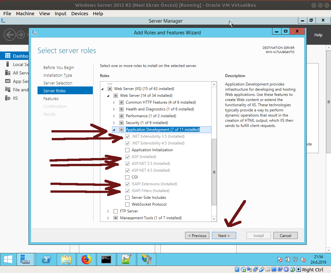Open All Servers in Server Manager sidebar
Image resolution: width=331 pixels, height=273 pixels.
click(x=14, y=73)
